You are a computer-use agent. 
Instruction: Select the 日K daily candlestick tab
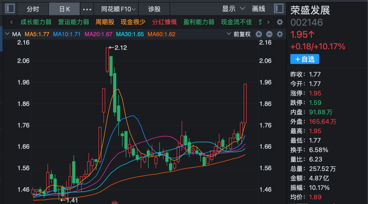click(x=64, y=9)
